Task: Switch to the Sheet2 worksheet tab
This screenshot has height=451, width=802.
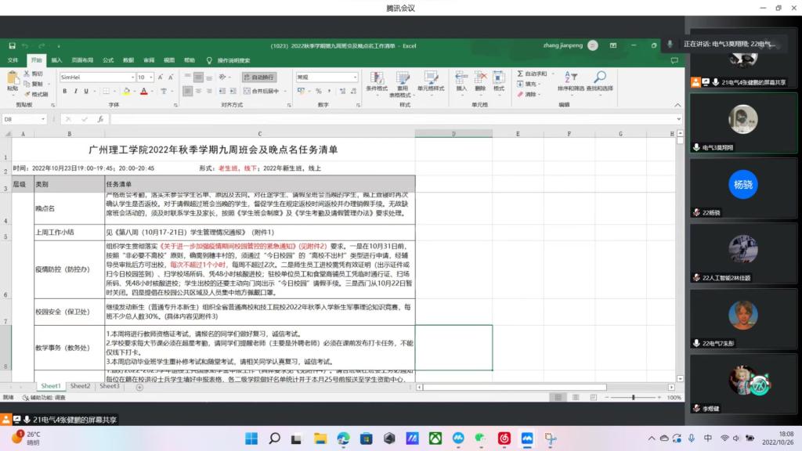Action: pos(80,386)
